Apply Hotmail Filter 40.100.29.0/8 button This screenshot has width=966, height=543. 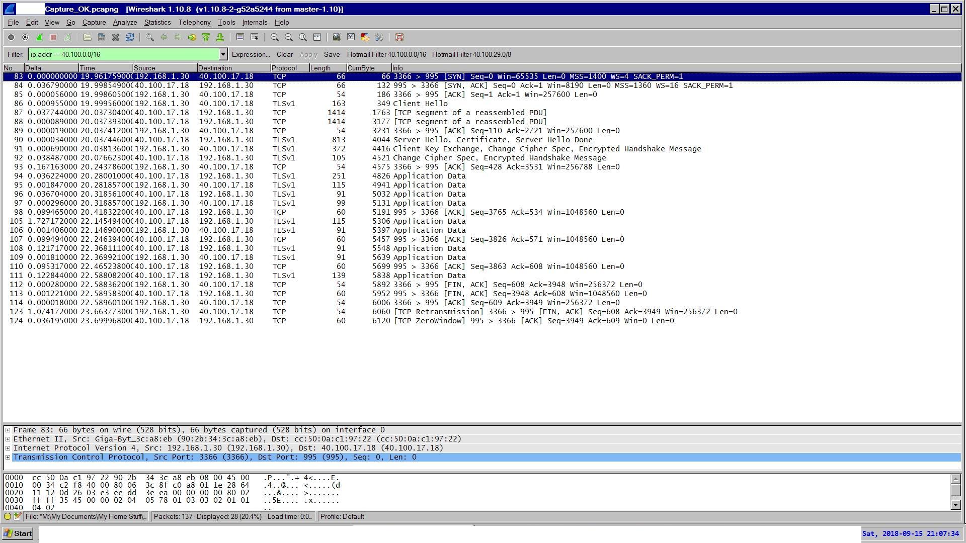471,54
